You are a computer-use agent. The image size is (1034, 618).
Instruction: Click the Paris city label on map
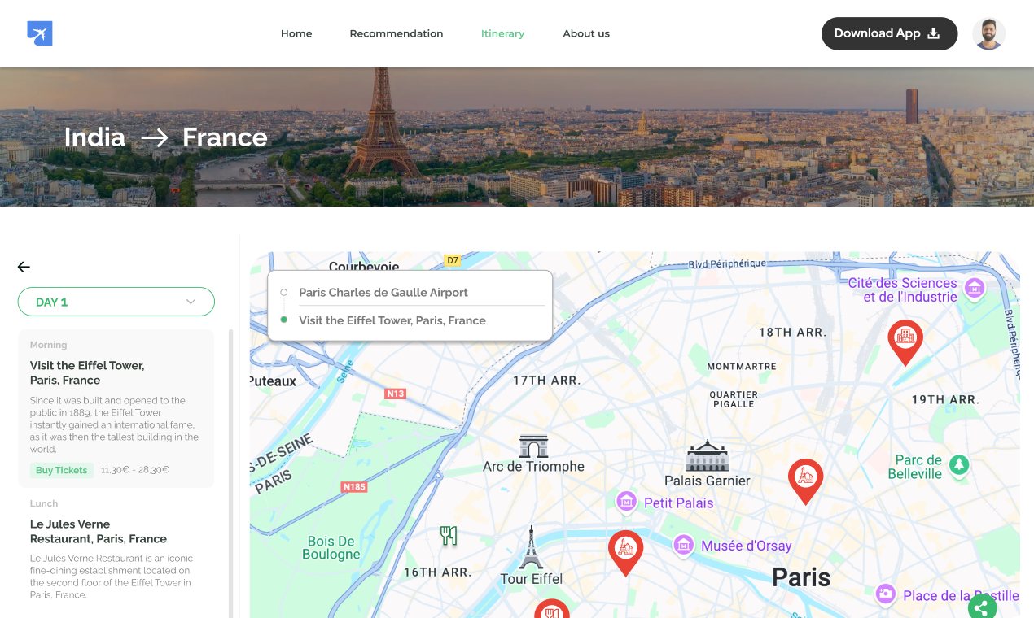[x=801, y=577]
